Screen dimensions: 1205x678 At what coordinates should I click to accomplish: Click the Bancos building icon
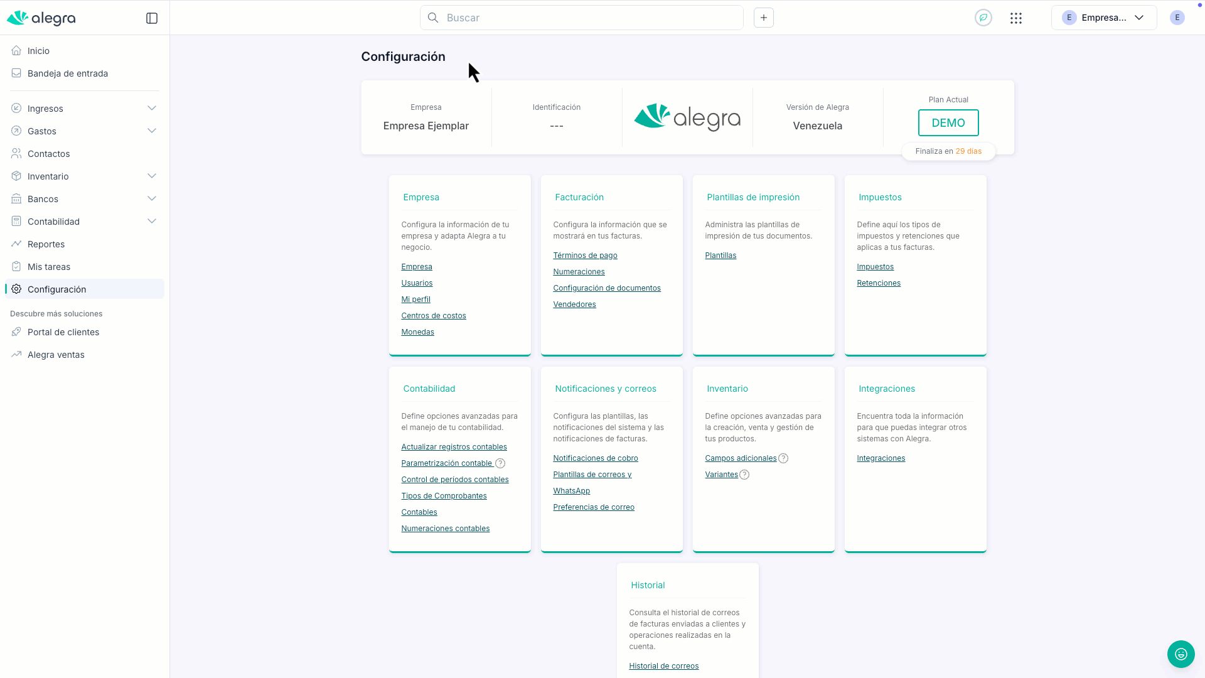click(16, 199)
